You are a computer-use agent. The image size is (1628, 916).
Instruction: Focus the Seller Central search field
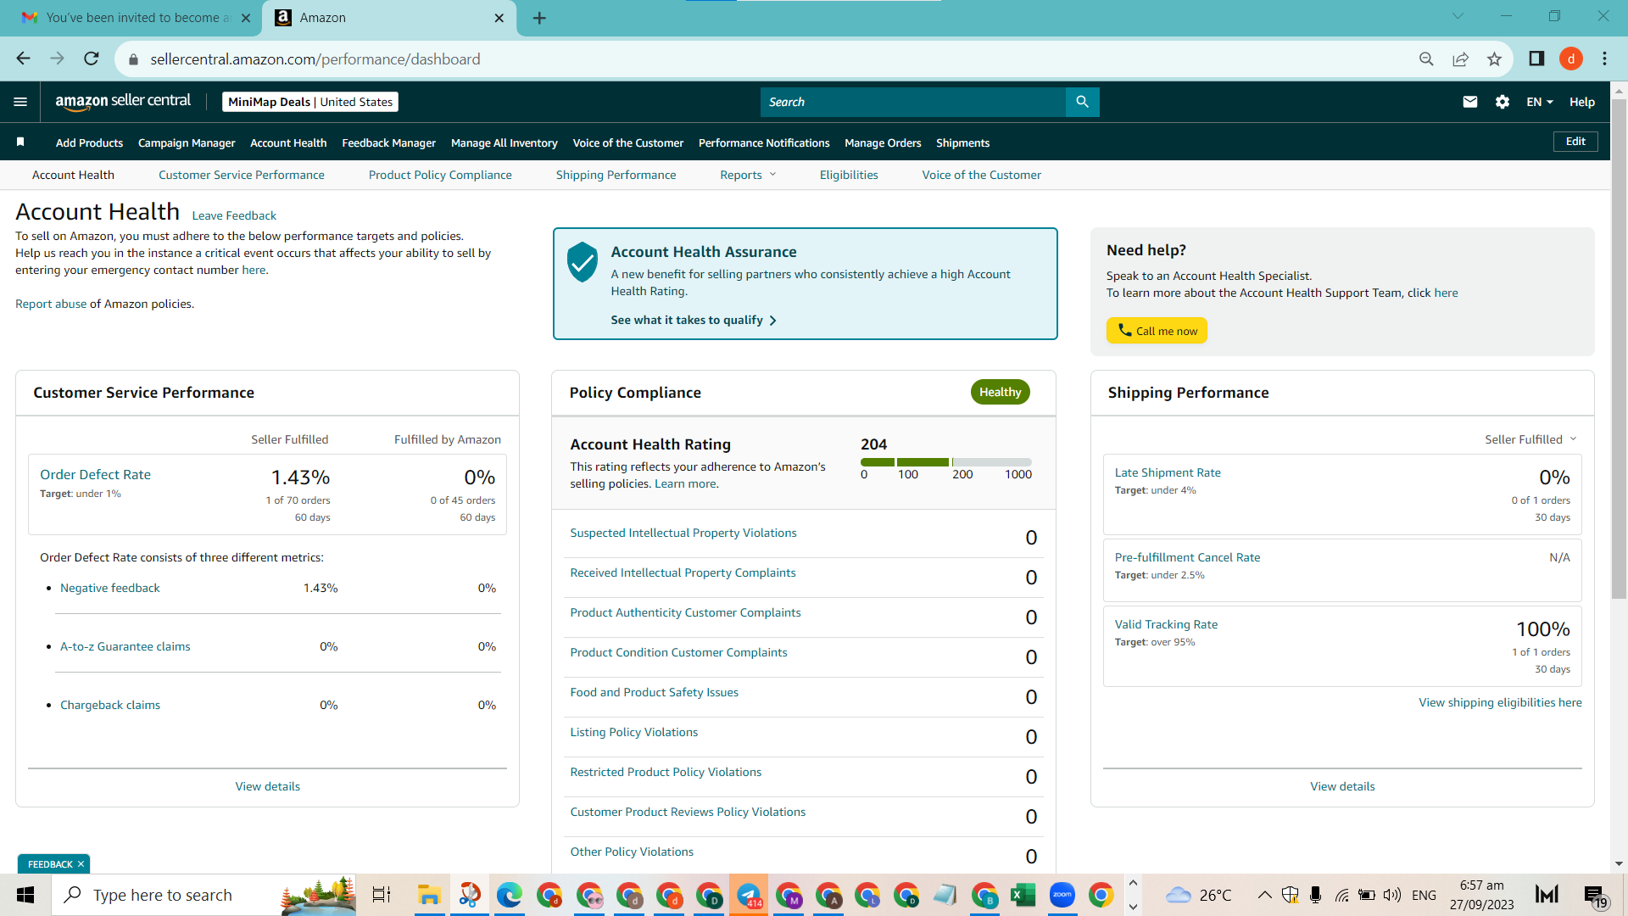click(x=913, y=102)
